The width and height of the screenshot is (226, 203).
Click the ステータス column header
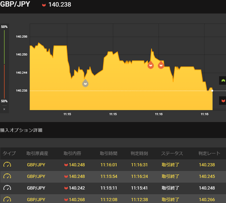(x=172, y=153)
